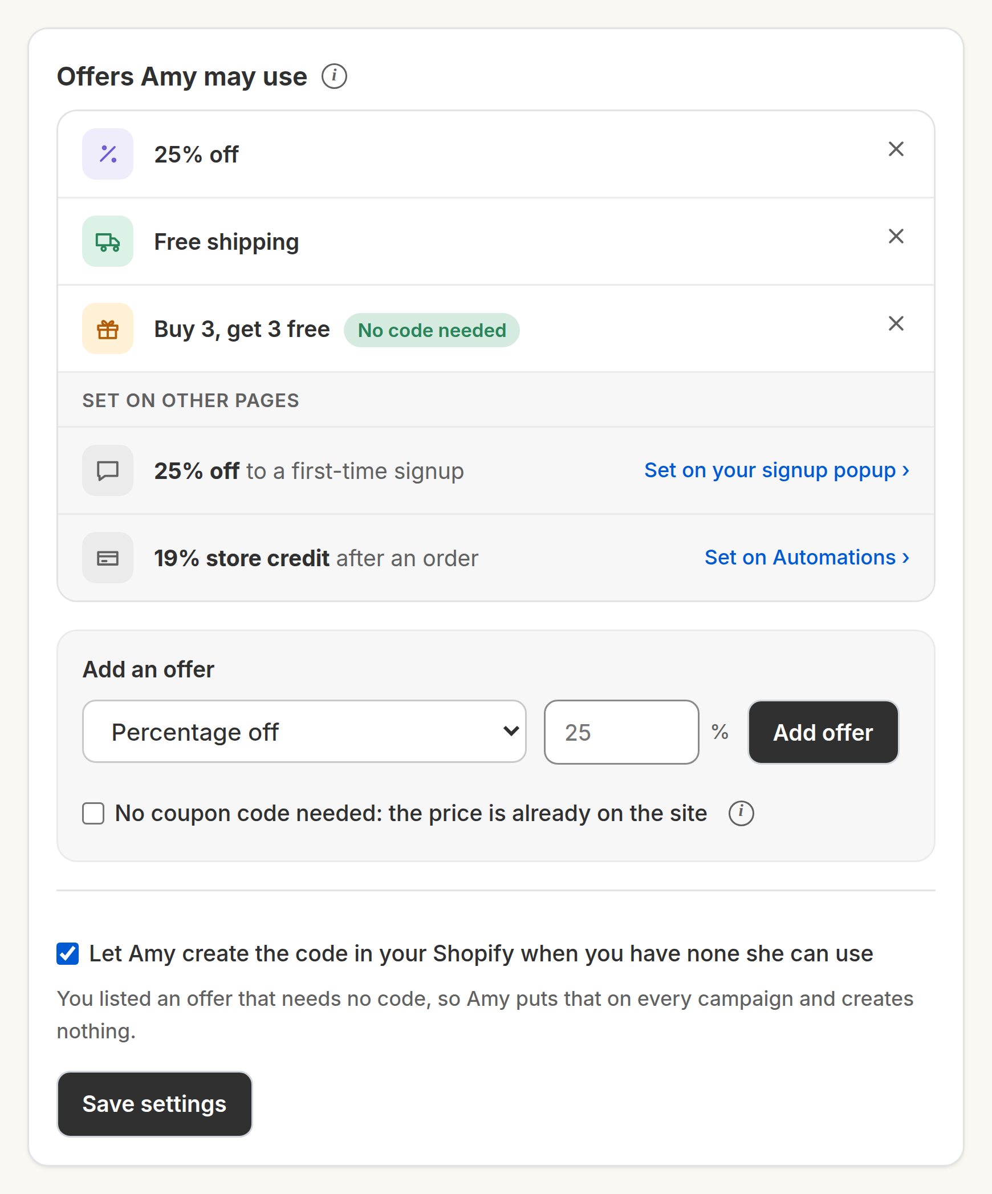Click the green truck Free shipping icon
992x1194 pixels.
108,241
